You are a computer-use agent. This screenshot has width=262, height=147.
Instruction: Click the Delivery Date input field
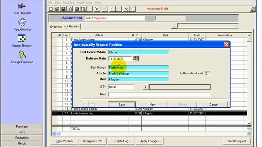[x=120, y=59]
